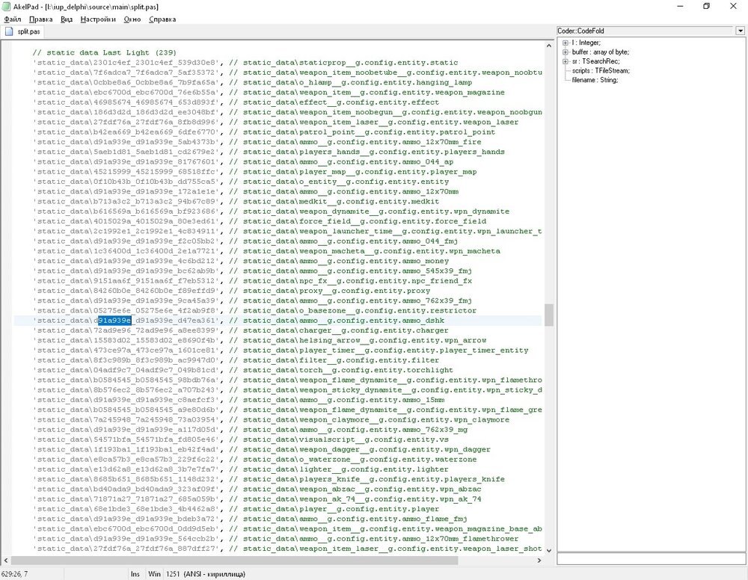Click the vertical scrollbar thumb in editor
The image size is (748, 580).
(x=548, y=315)
